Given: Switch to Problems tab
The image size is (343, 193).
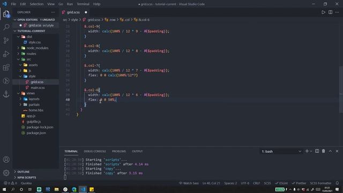Looking at the screenshot, I should [x=119, y=151].
